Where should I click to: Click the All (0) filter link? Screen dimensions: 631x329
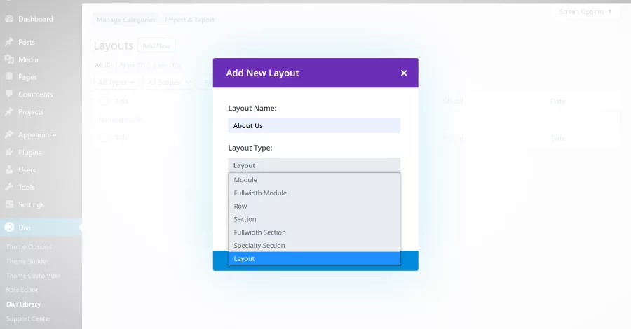click(104, 64)
